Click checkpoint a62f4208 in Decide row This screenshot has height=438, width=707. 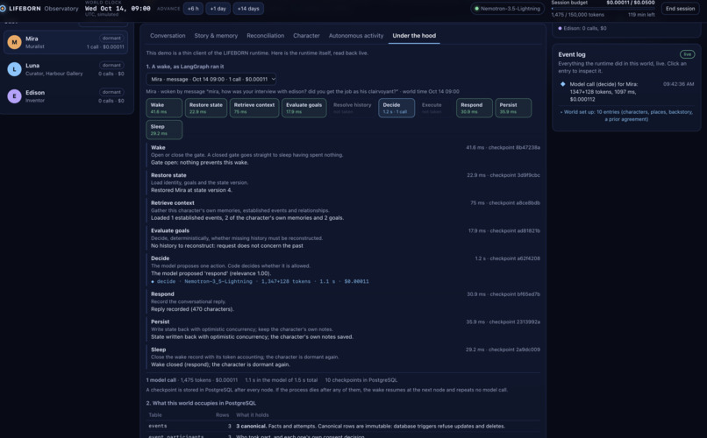click(x=515, y=258)
